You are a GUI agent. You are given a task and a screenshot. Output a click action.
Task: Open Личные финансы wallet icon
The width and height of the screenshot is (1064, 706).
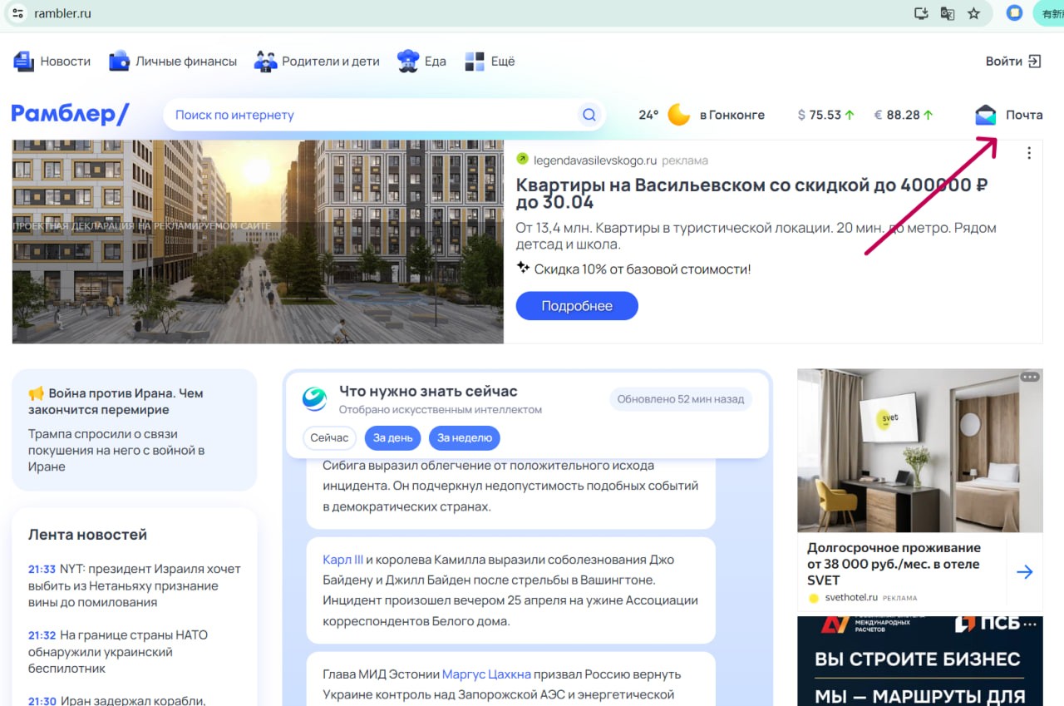(119, 61)
